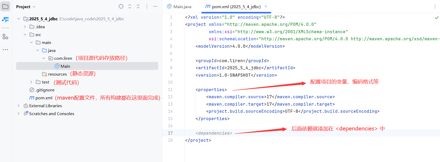Click the Collapse All icon in Project panel
The image size is (440, 162).
pos(138,6)
